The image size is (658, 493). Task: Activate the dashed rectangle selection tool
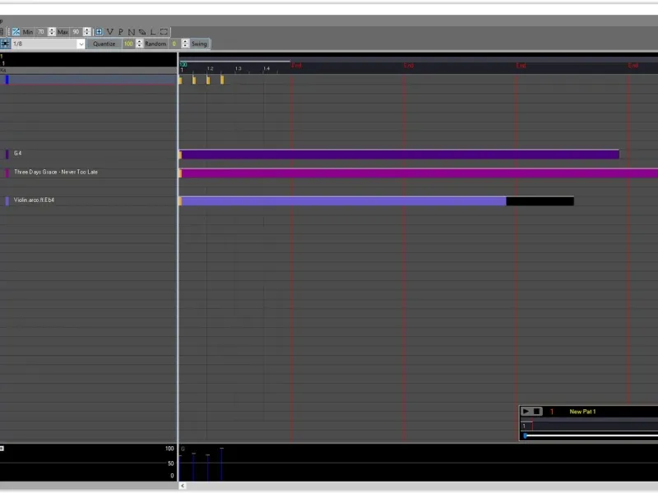tap(164, 32)
